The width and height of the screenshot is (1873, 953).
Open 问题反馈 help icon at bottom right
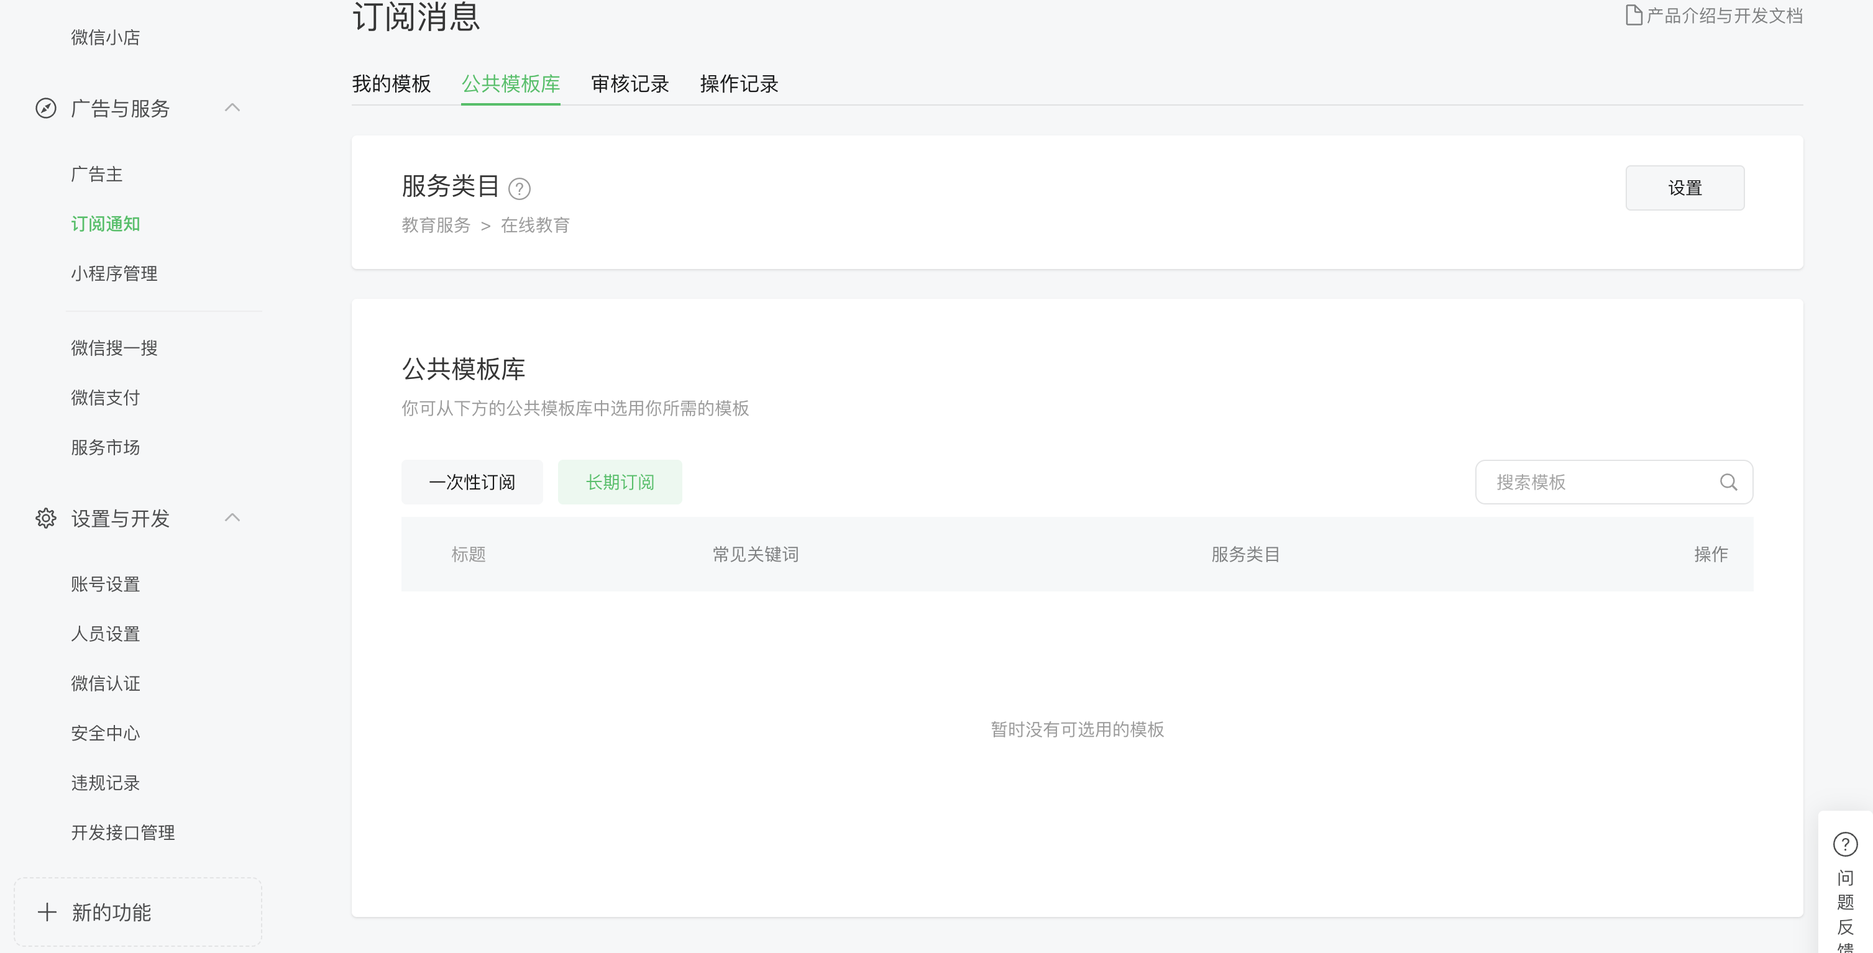(1844, 844)
